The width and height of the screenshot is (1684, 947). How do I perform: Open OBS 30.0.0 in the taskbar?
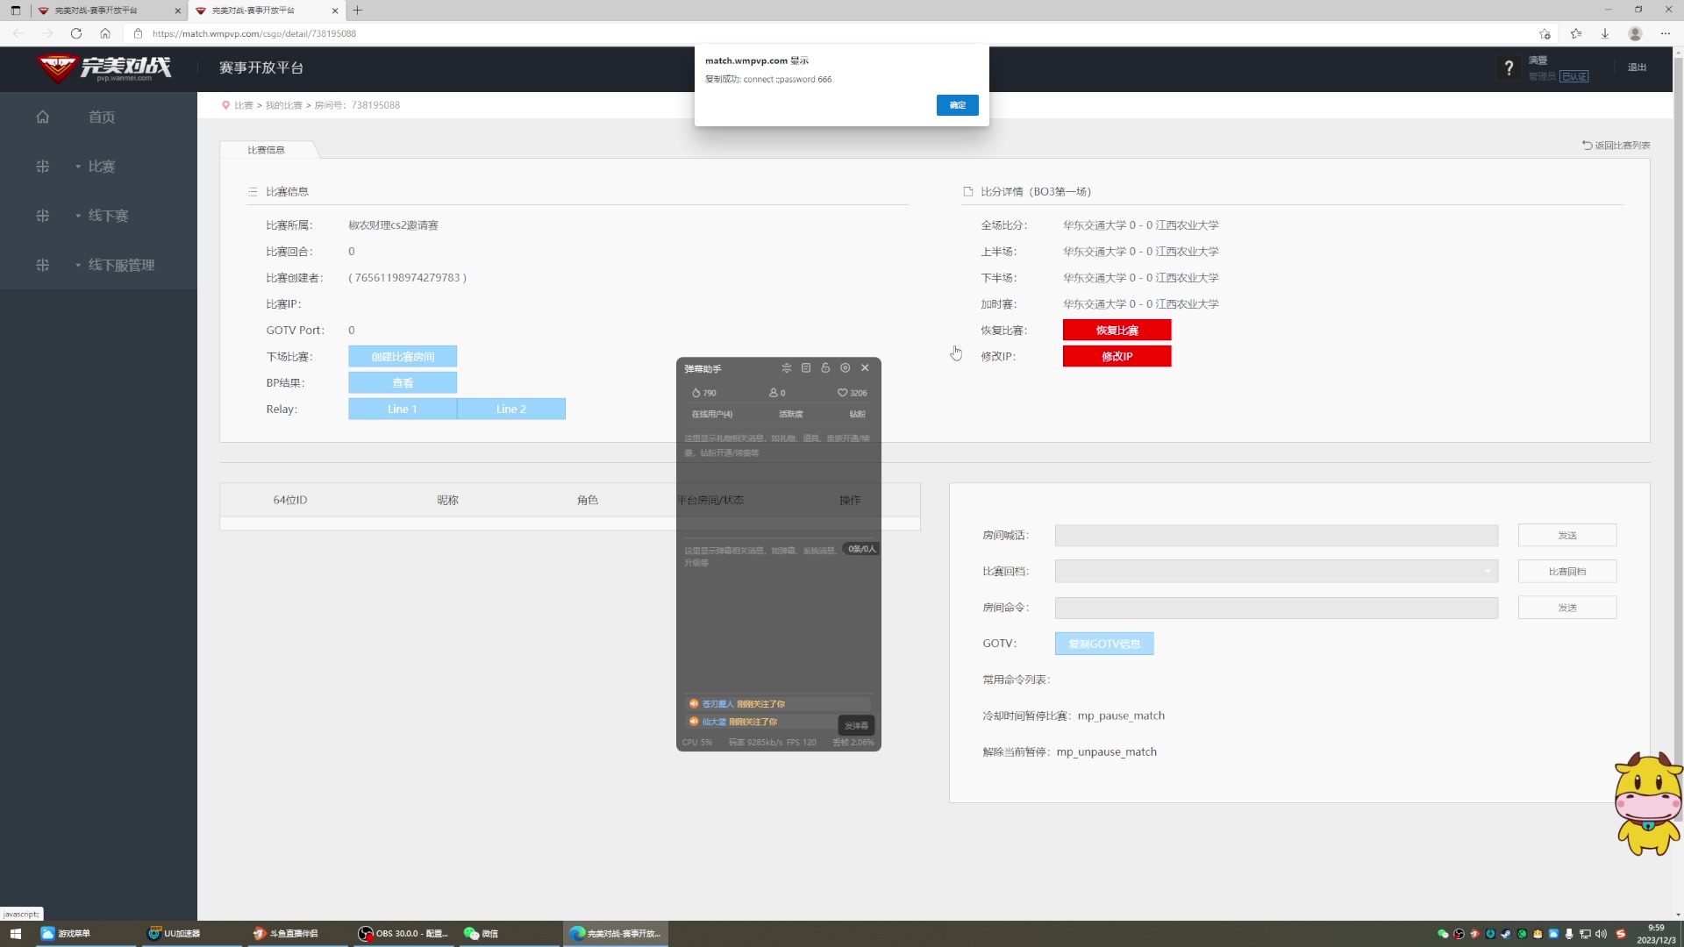403,934
